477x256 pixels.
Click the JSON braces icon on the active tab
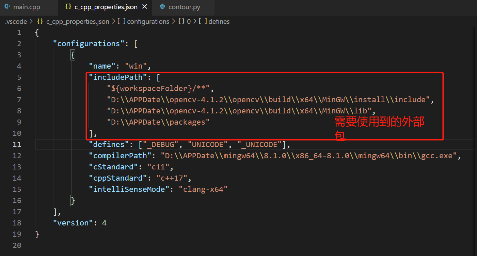[x=68, y=6]
